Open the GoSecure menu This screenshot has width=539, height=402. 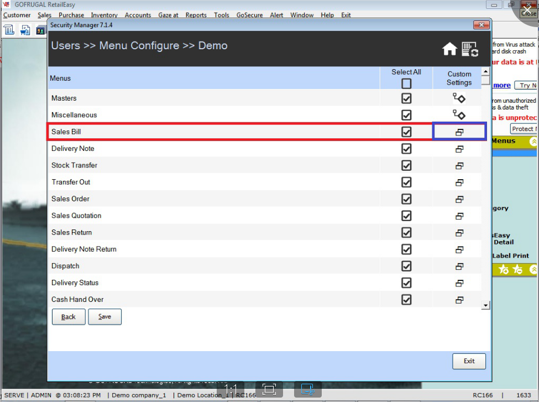coord(249,15)
